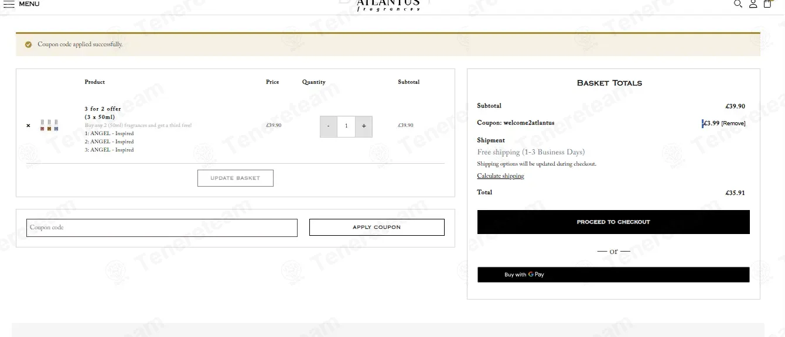Select '1: ANGEL - Inspired' line
This screenshot has height=337, width=785.
point(109,133)
